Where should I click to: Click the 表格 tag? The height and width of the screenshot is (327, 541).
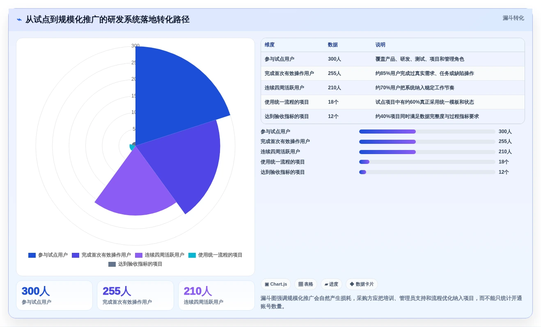click(306, 284)
